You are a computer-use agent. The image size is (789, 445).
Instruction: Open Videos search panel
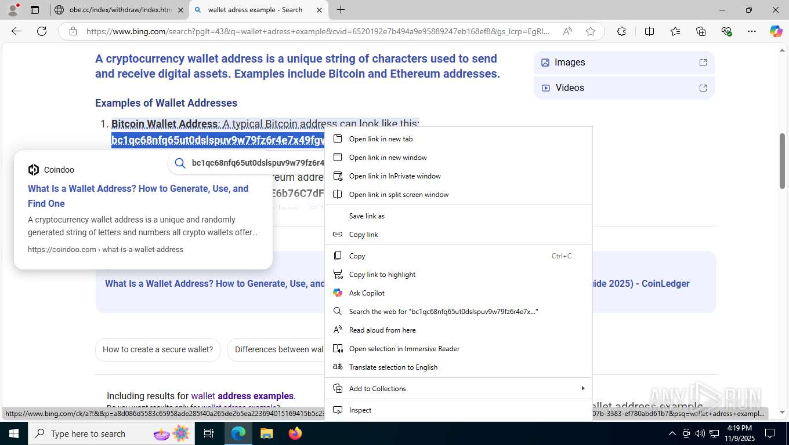point(624,88)
